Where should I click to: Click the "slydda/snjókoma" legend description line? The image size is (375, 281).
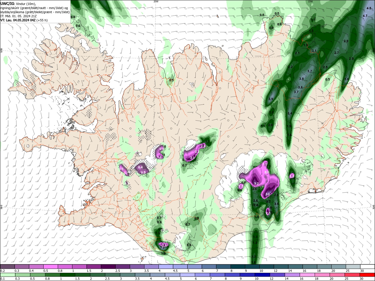35,12
